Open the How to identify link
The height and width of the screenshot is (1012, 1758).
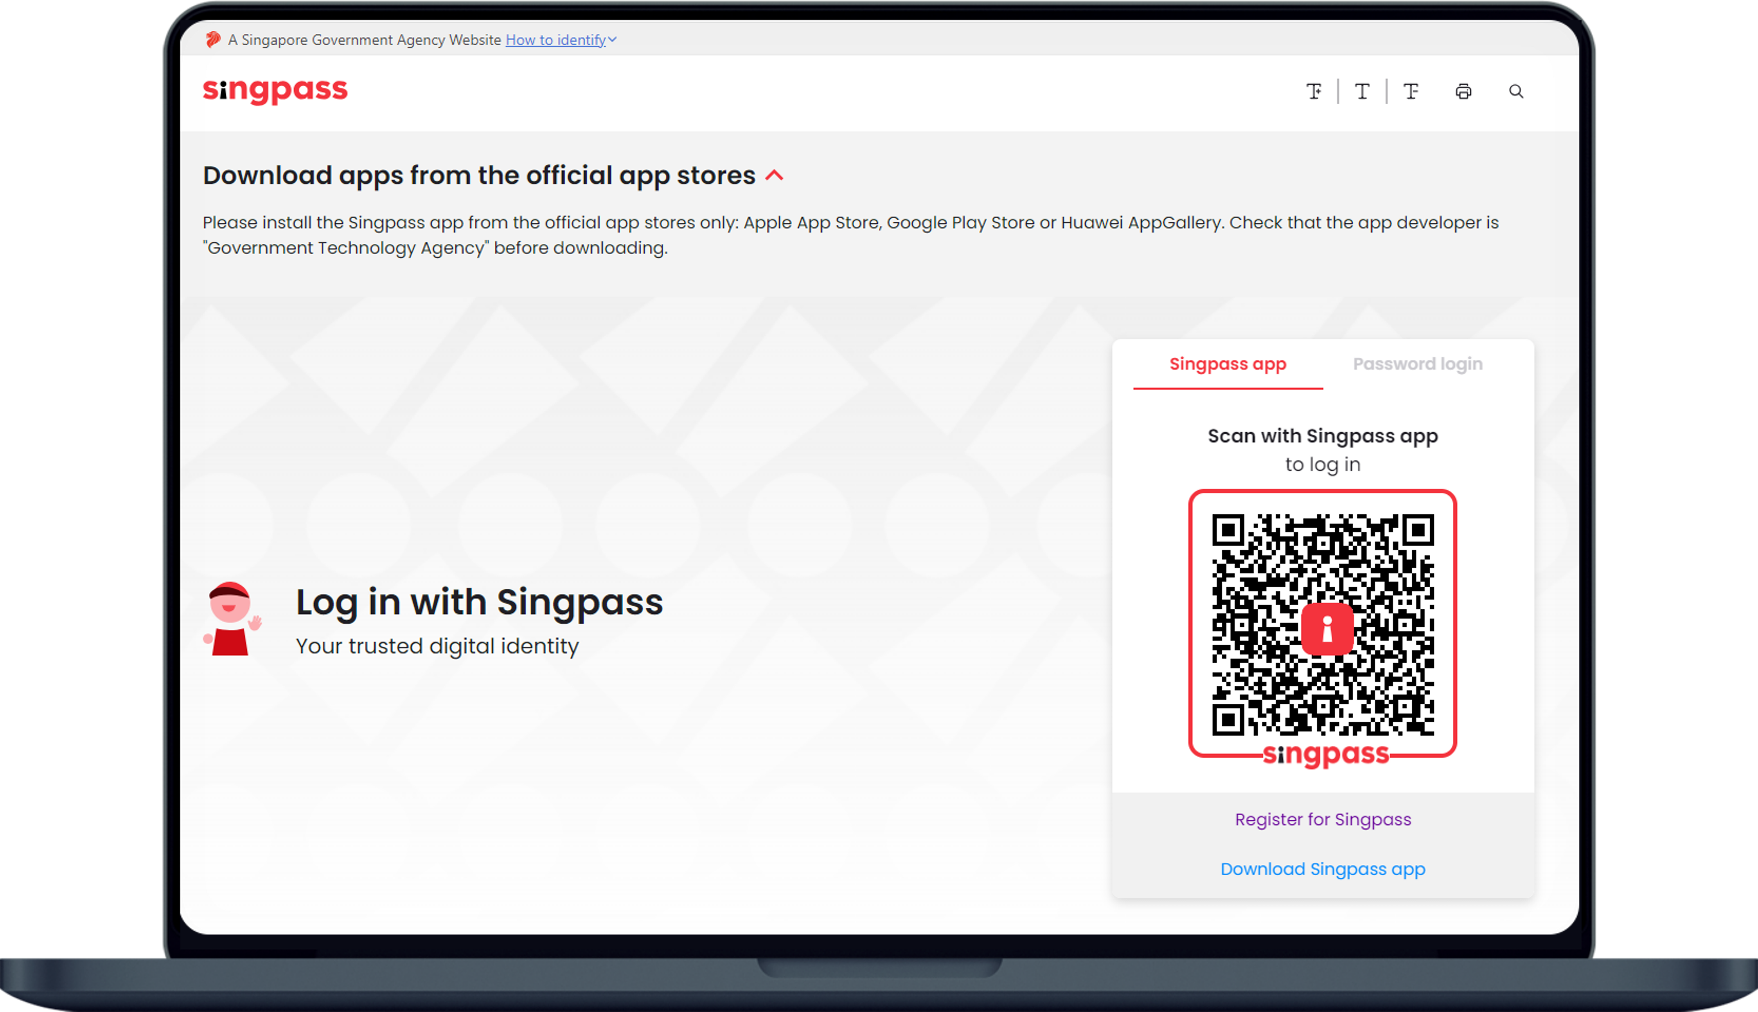click(x=555, y=40)
